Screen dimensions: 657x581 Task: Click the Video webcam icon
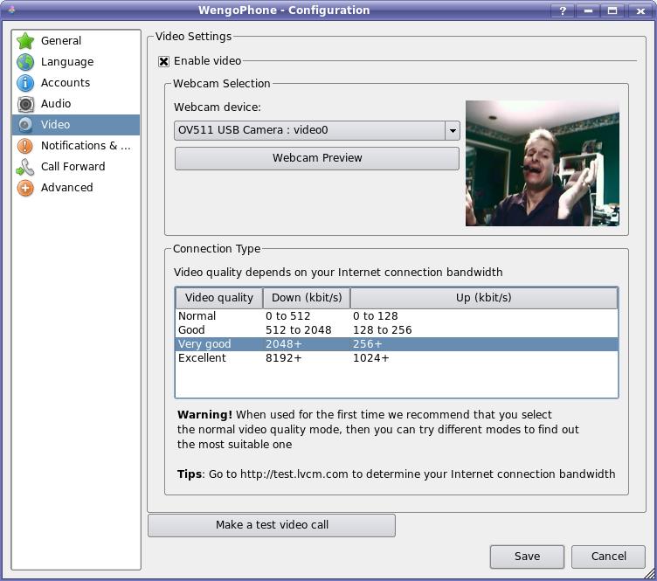pyautogui.click(x=25, y=125)
